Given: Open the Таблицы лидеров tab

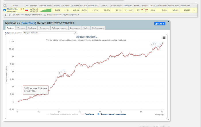Looking at the screenshot, I should tap(59, 28).
